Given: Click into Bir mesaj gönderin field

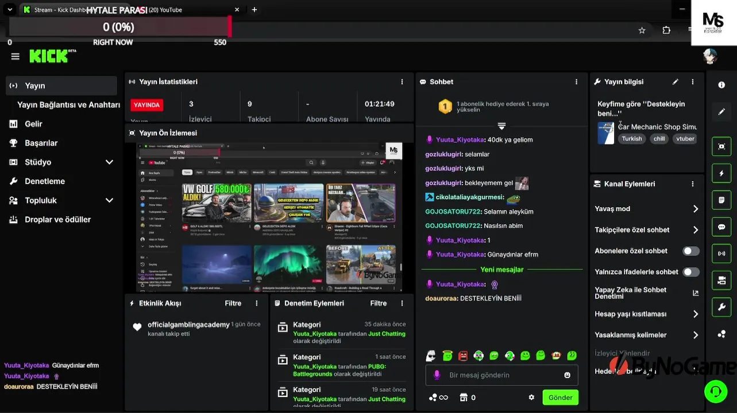Looking at the screenshot, I should tap(502, 375).
